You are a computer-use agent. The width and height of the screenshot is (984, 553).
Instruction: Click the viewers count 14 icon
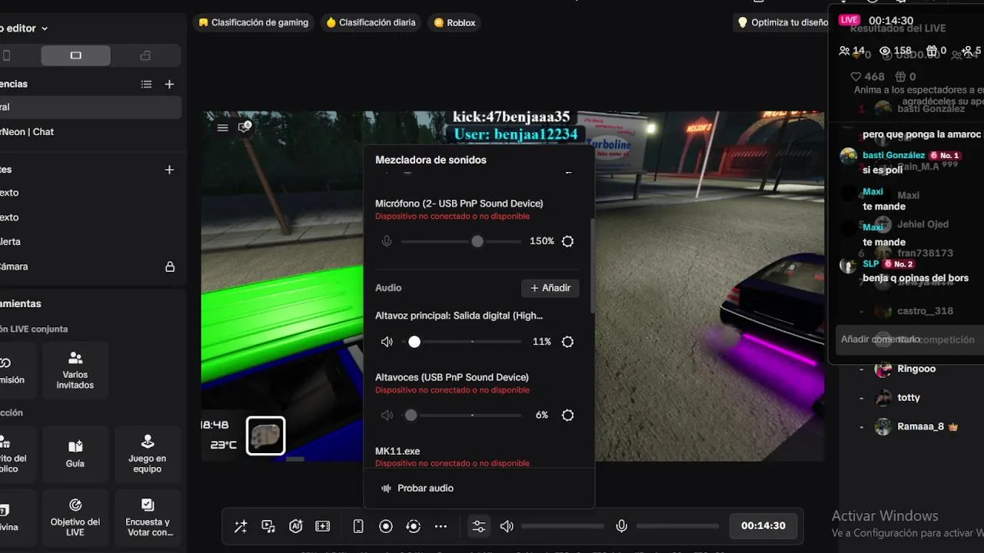click(845, 51)
